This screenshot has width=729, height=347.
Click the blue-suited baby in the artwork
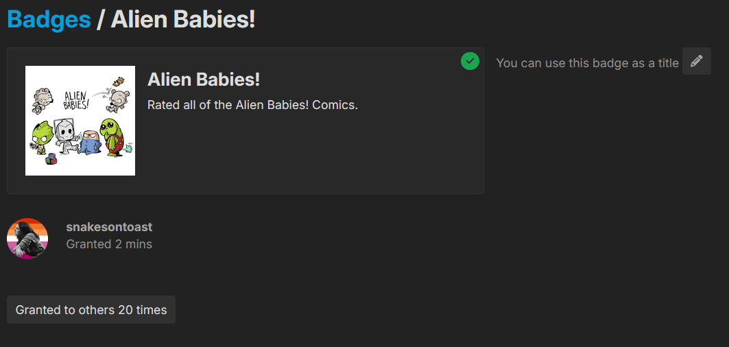pos(88,142)
